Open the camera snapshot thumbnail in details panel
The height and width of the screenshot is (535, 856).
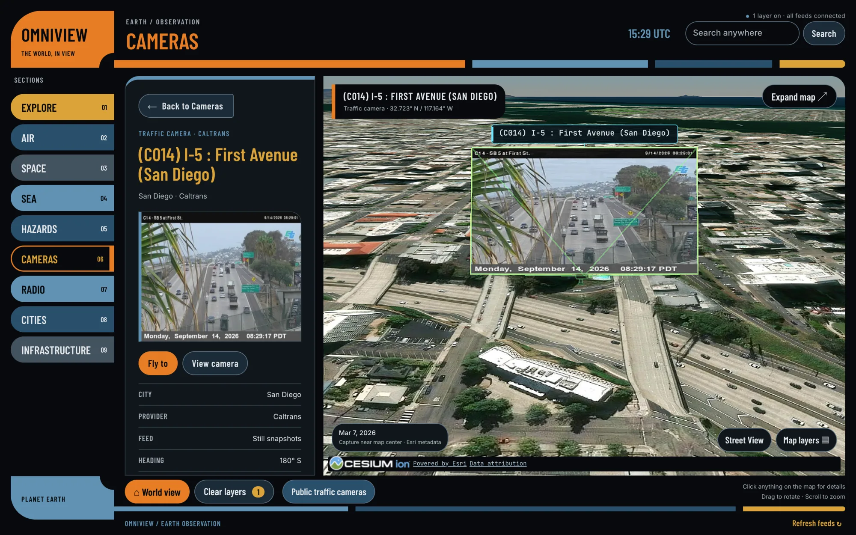click(220, 276)
